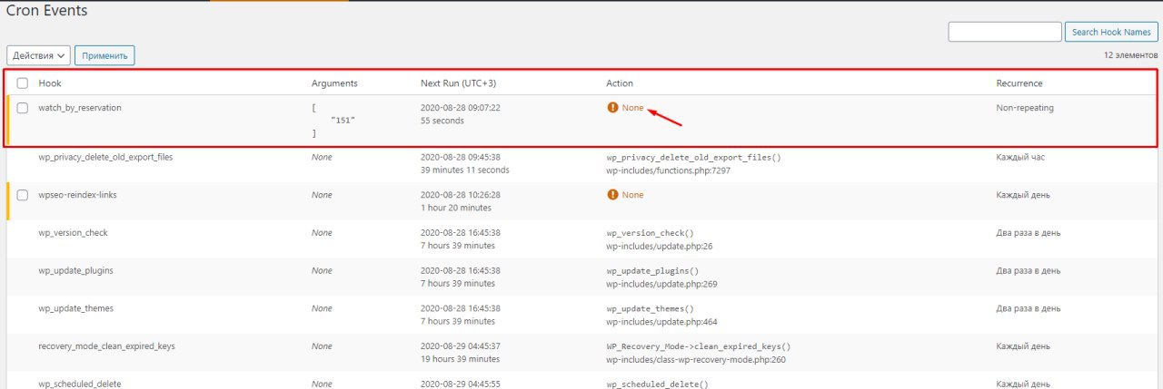Focus the hook name search field
This screenshot has width=1163, height=389.
coord(1005,32)
